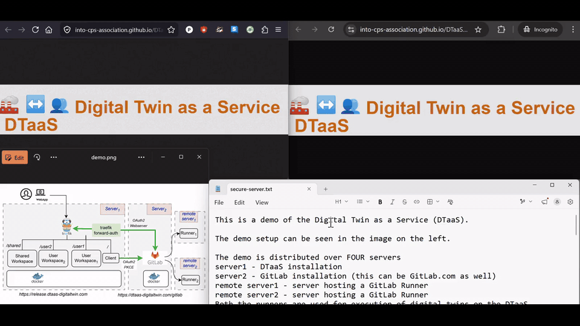Screen dimensions: 580x326
Task: Open the tracking protection shield in Firefox
Action: tap(67, 30)
